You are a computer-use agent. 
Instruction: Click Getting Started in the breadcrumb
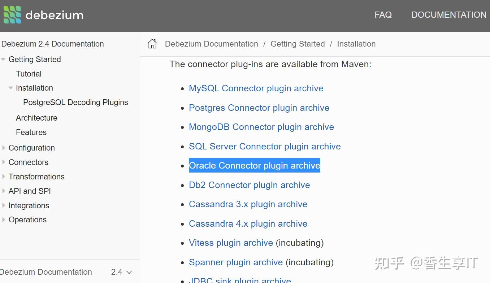(298, 44)
